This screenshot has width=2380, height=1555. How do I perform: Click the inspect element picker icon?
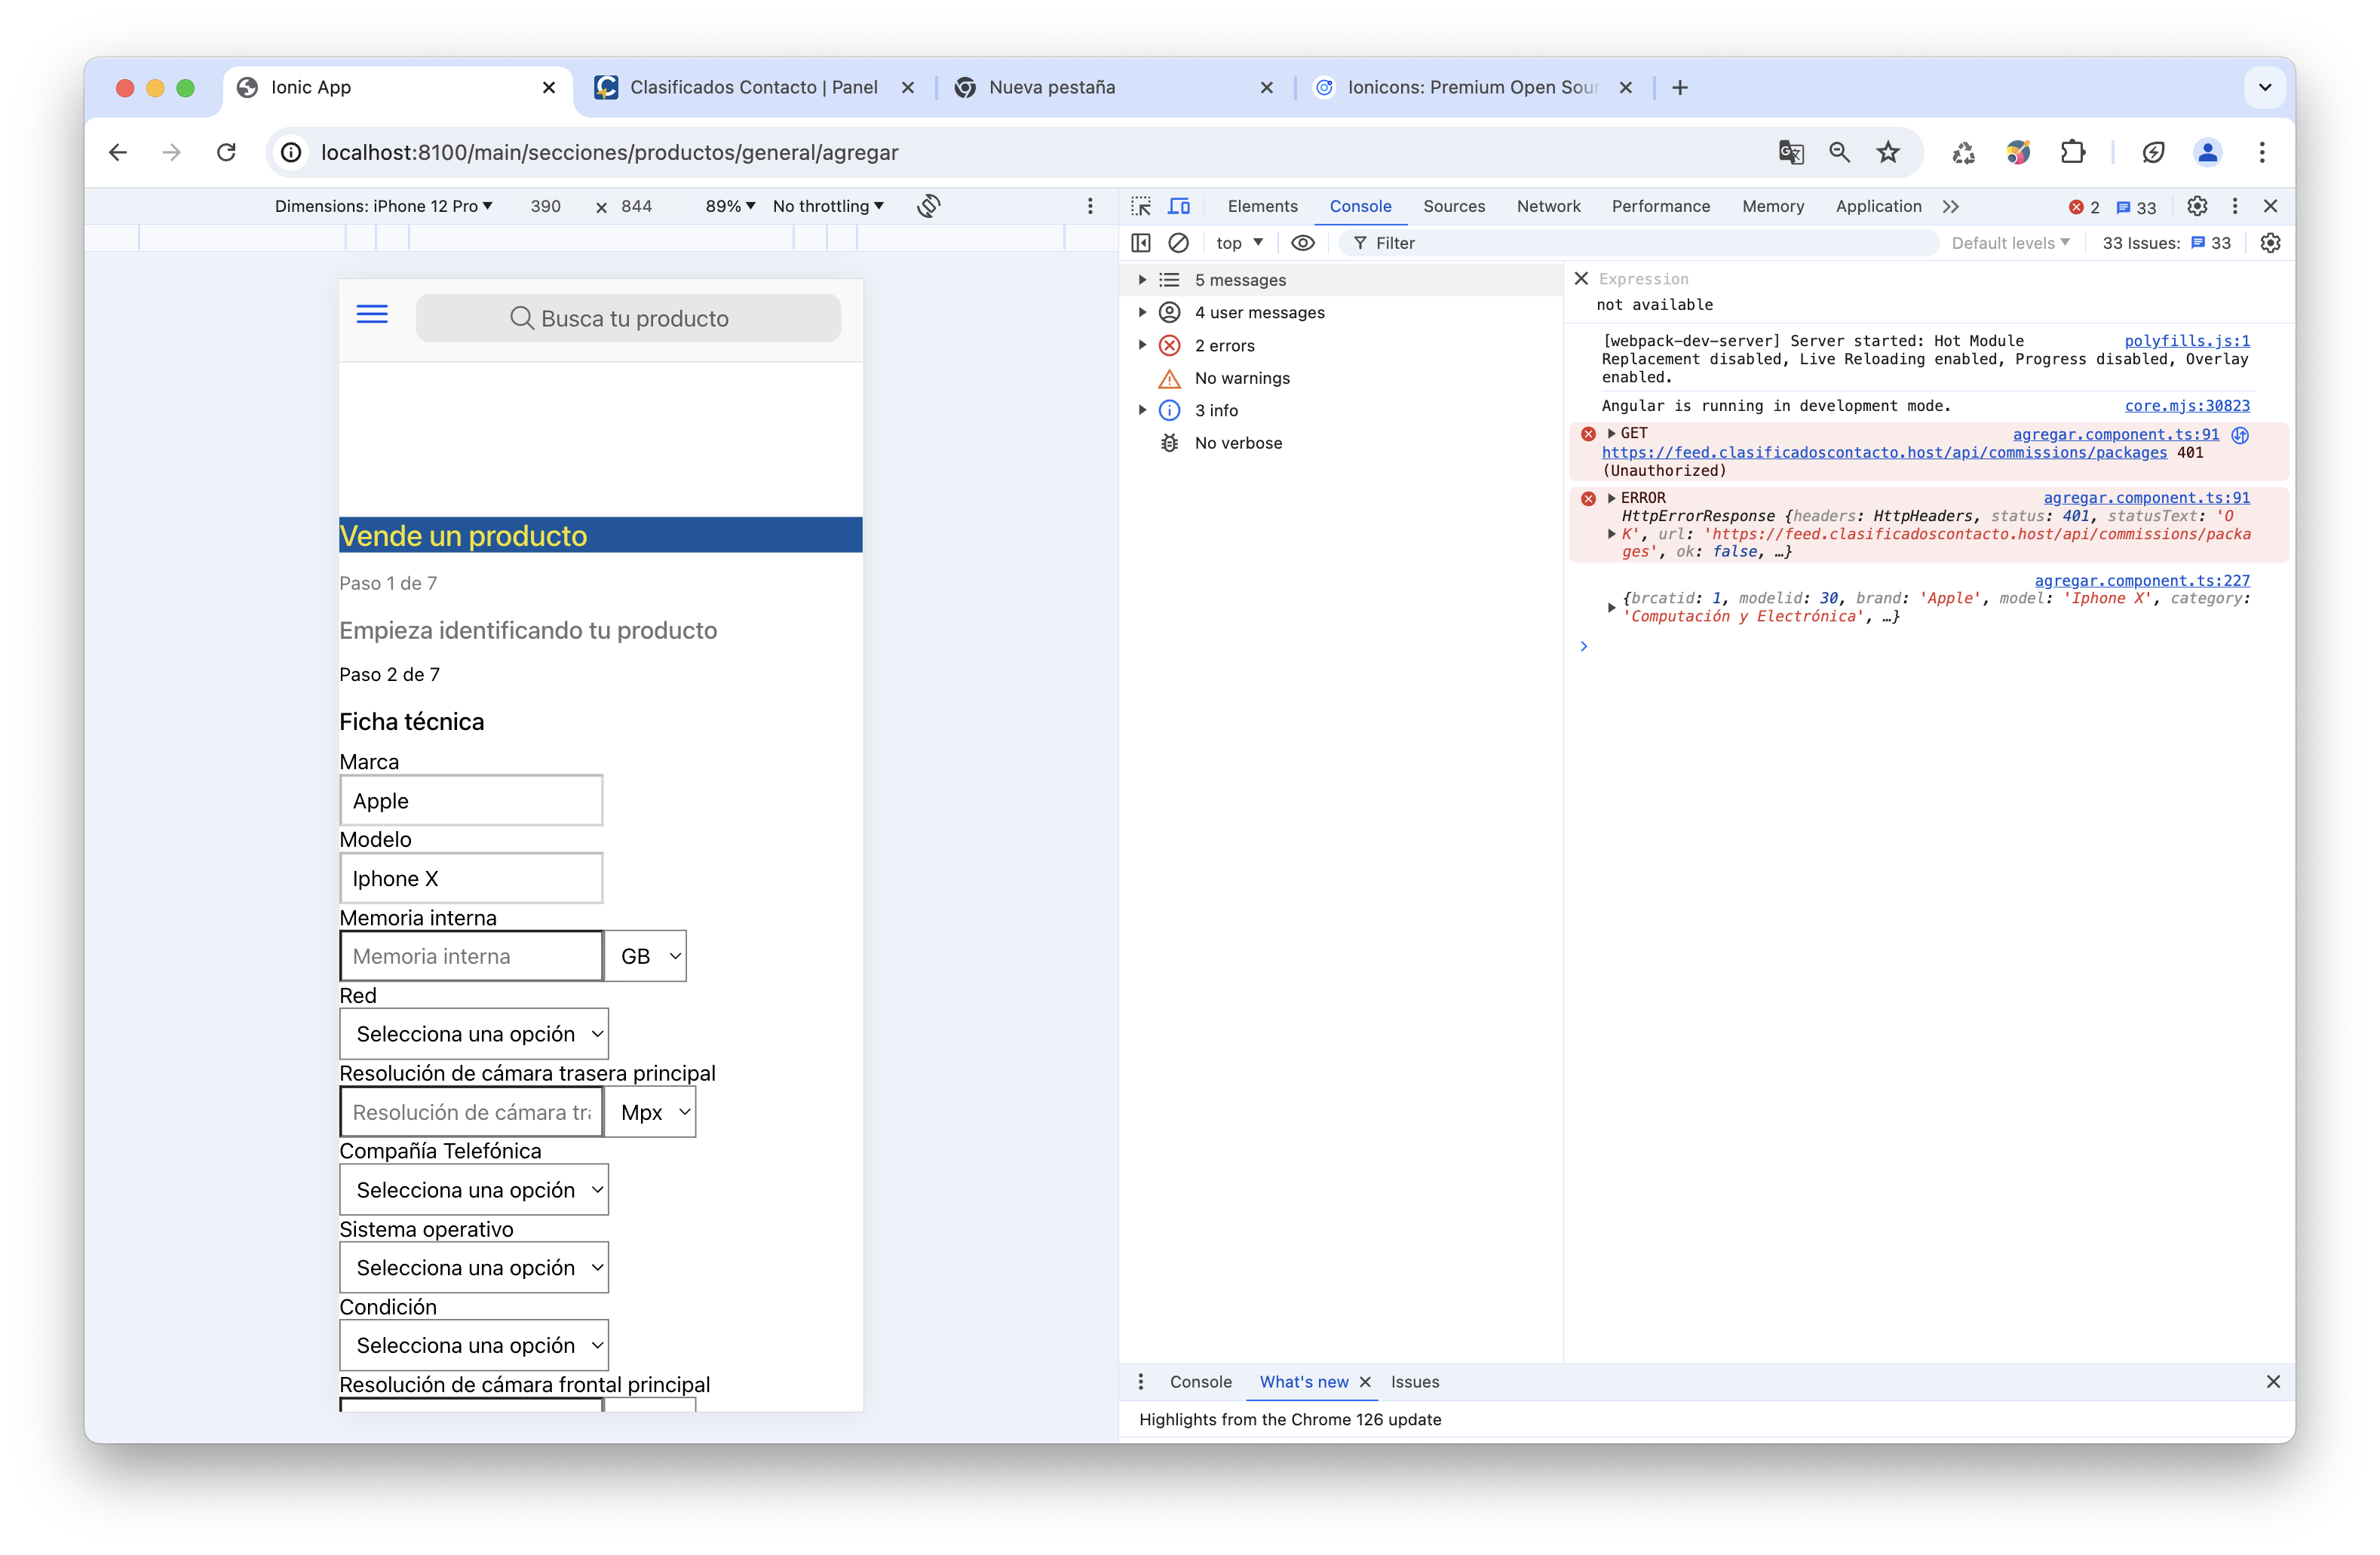[1141, 206]
